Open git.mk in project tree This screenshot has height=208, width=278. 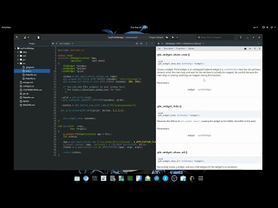24,94
